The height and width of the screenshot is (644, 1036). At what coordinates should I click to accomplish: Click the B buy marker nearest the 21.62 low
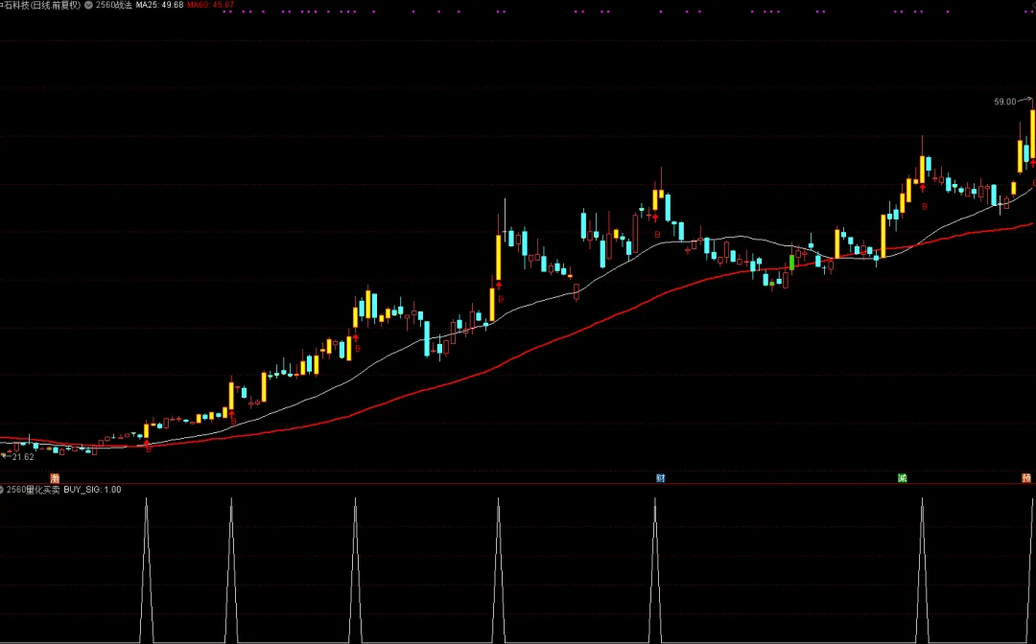pos(148,448)
